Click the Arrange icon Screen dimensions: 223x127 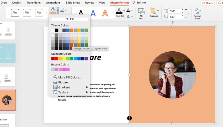153,11
